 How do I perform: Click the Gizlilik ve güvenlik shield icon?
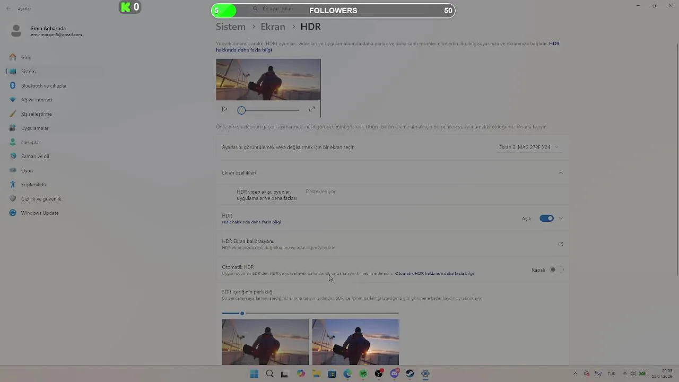click(13, 199)
